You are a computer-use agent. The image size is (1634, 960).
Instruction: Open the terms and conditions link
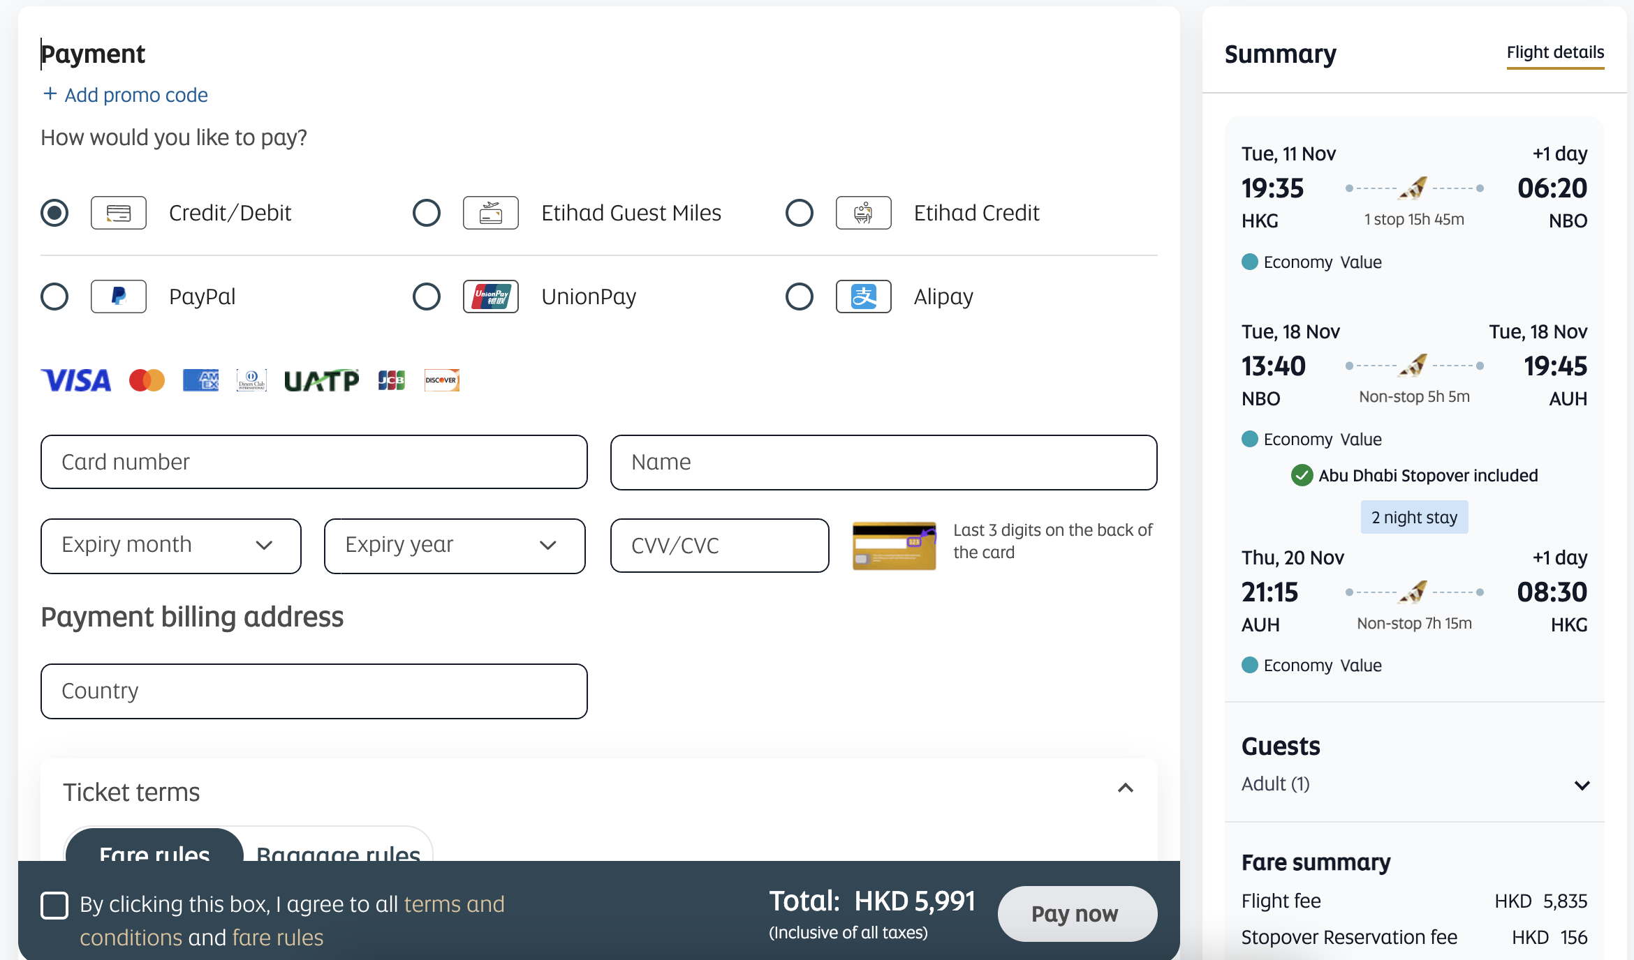pos(291,920)
